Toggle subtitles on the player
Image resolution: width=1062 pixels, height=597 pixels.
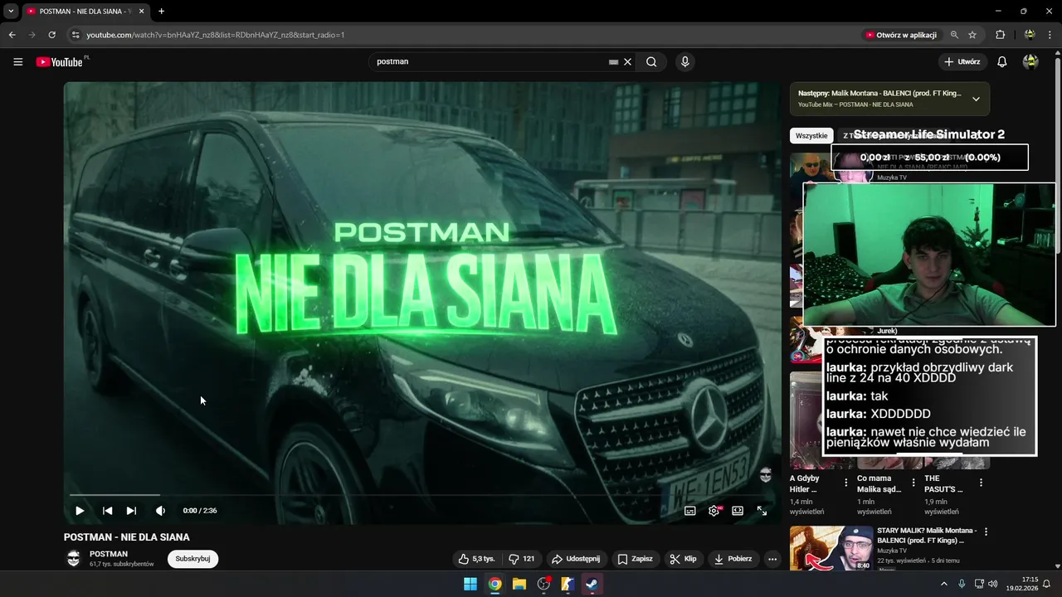(689, 511)
